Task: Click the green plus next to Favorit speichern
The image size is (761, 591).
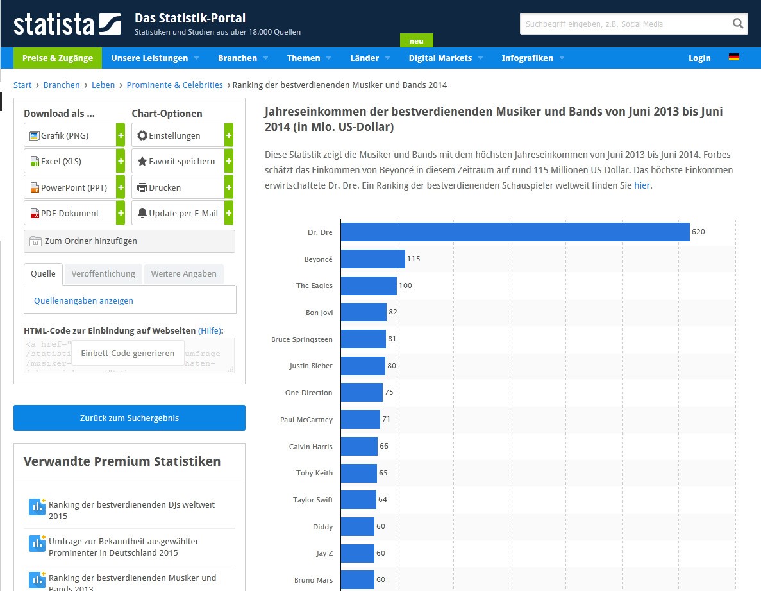Action: click(229, 161)
